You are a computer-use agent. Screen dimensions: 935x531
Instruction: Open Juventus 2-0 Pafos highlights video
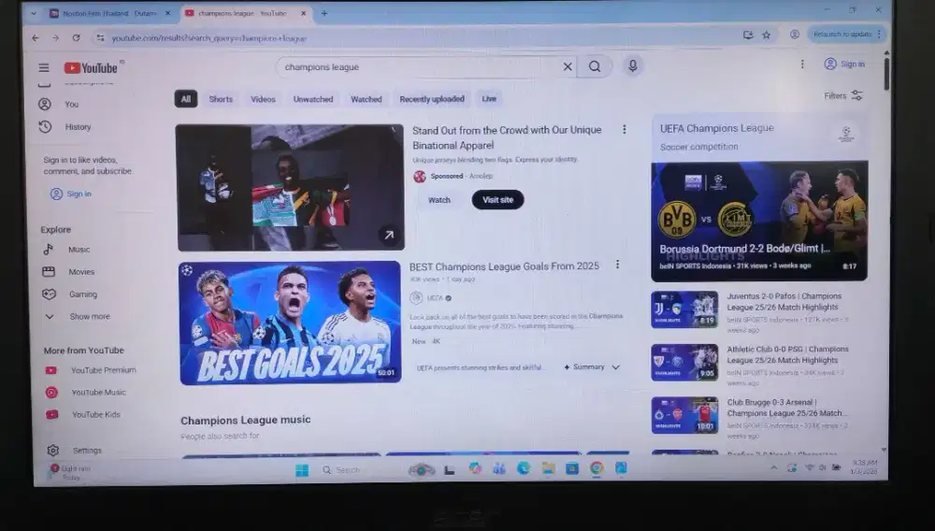pyautogui.click(x=684, y=309)
